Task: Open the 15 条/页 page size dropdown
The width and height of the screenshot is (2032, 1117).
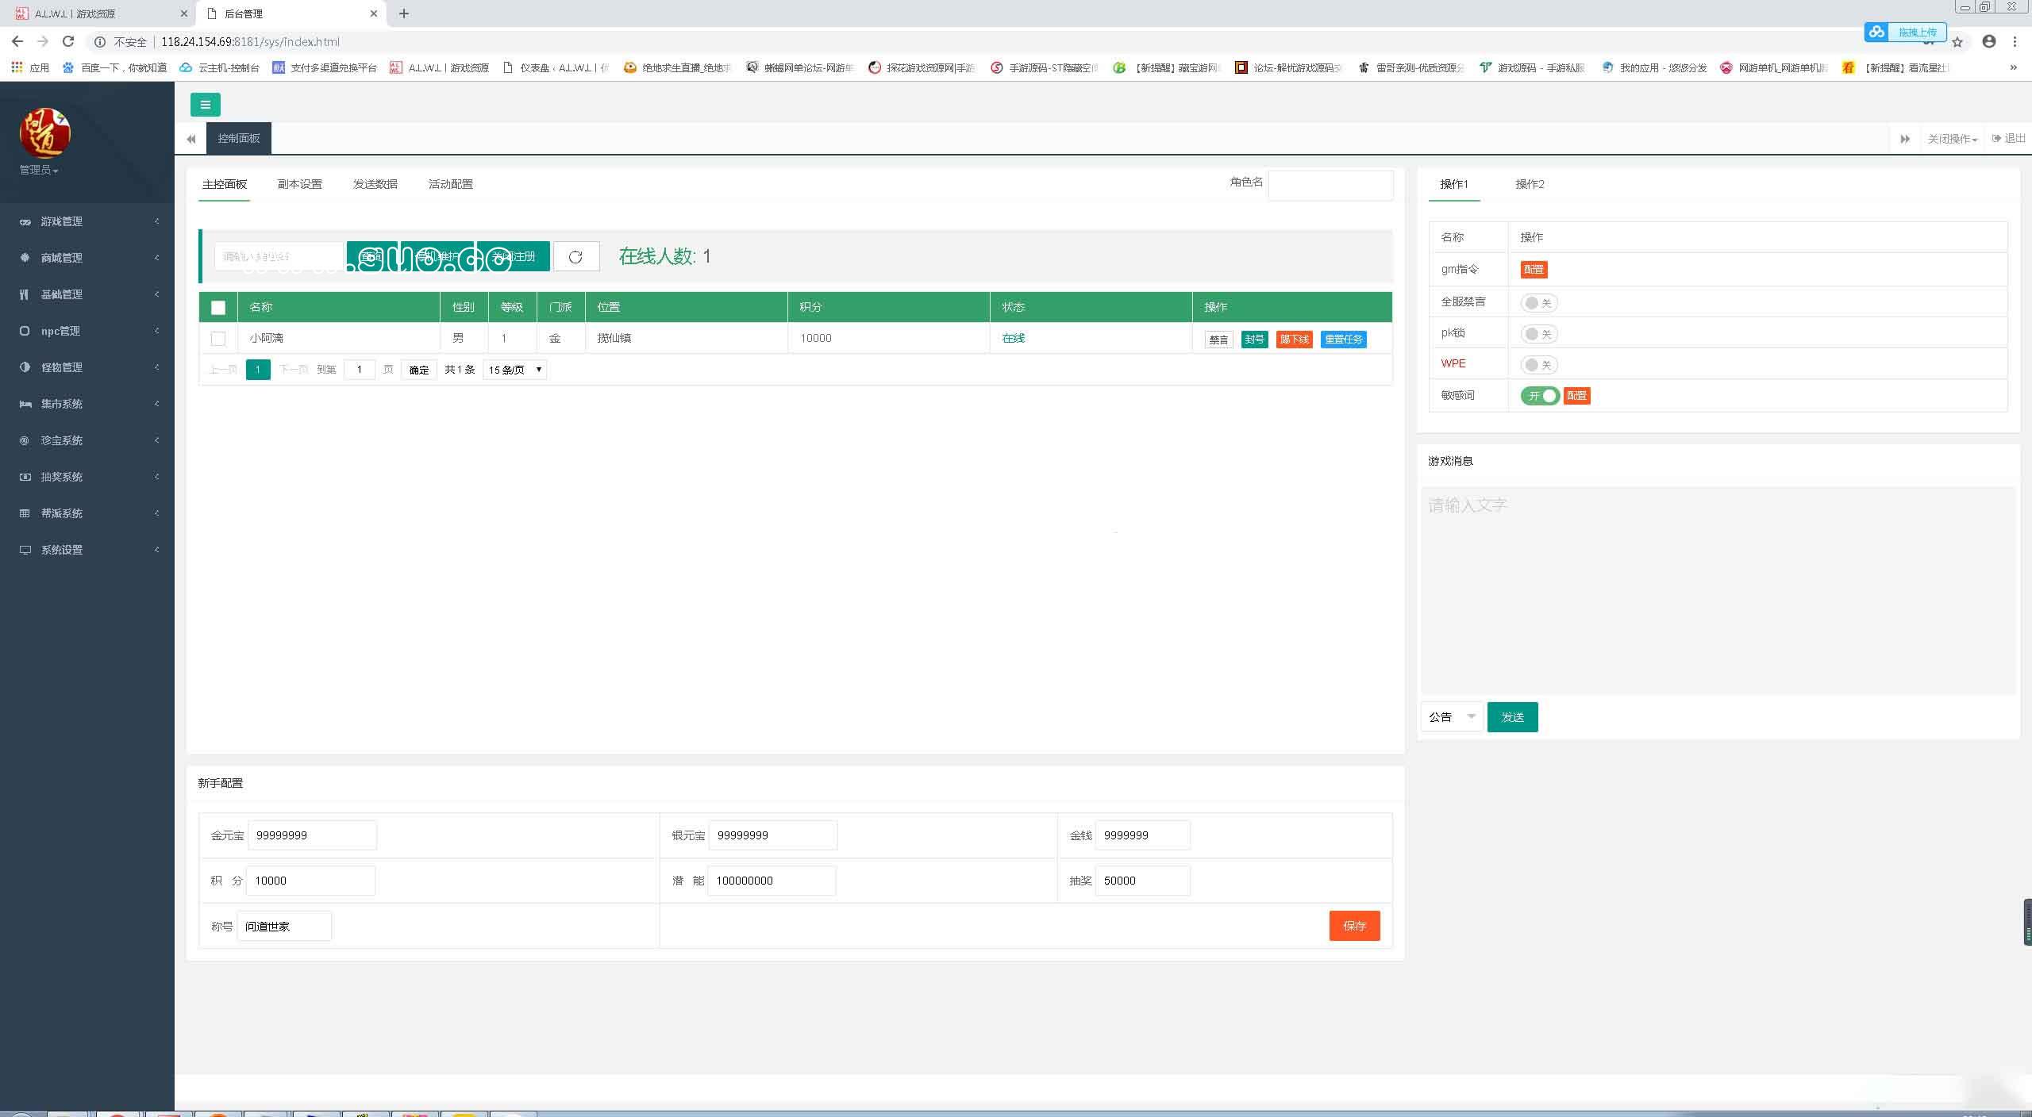Action: pyautogui.click(x=514, y=370)
